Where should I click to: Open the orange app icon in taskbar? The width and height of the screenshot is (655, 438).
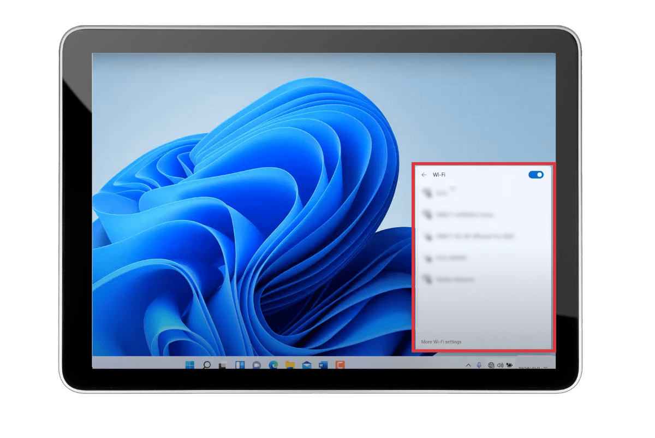coord(340,365)
